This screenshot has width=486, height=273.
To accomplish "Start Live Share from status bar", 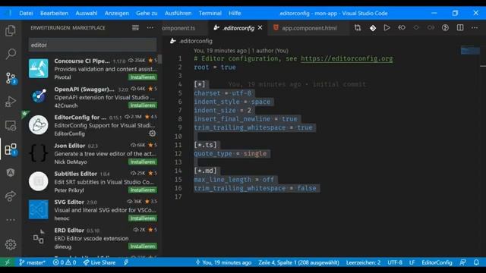I will (x=99, y=262).
